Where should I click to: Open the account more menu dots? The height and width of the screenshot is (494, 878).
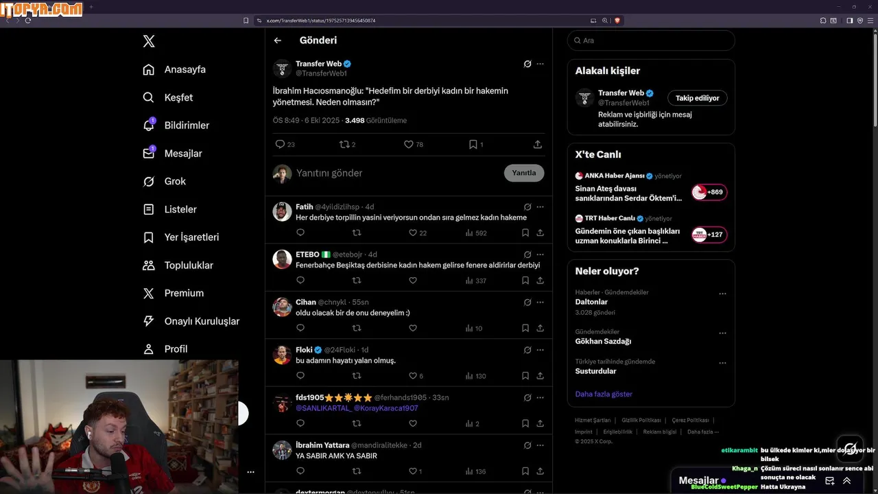coord(250,472)
